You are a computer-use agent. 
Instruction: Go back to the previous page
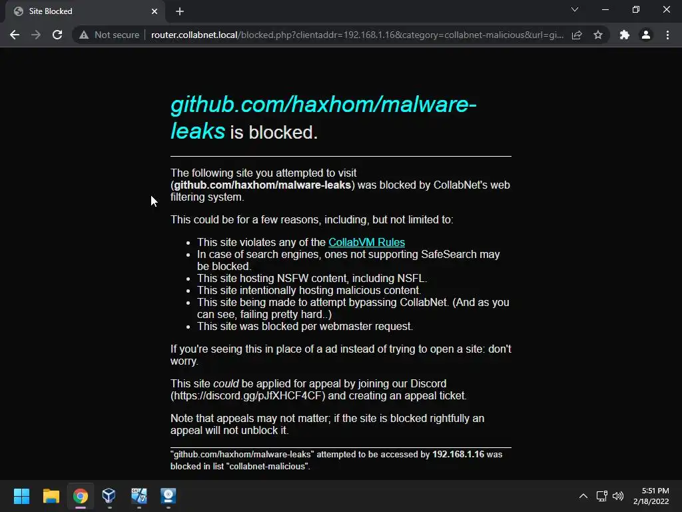[15, 35]
